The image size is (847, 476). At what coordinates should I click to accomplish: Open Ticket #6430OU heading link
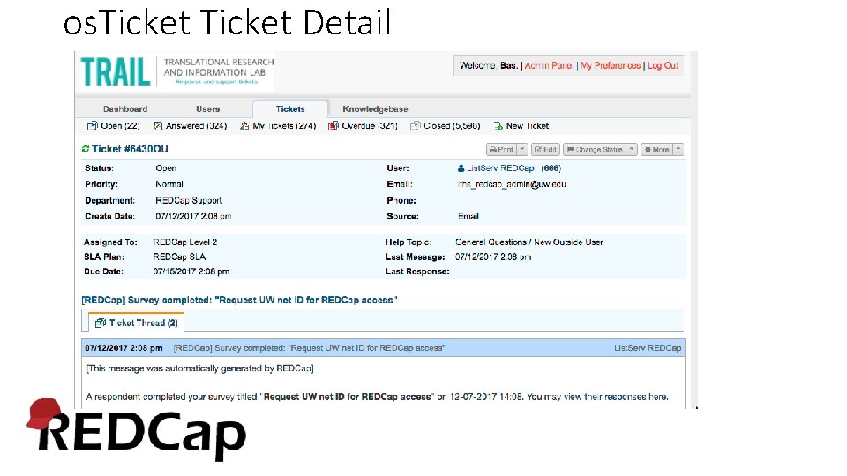tap(130, 149)
